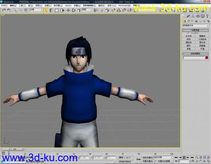
Task: Click the Set Key large key icon
Action: pyautogui.click(x=138, y=159)
